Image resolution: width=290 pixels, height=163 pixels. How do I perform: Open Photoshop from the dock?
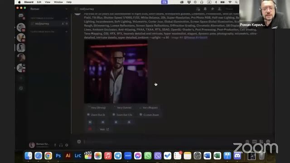coord(58,156)
